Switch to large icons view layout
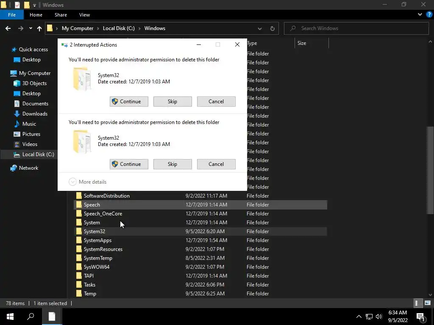Screen dimensions: 434x325 tap(427, 303)
